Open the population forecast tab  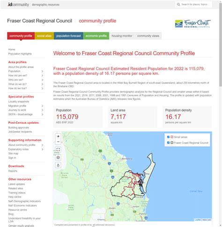click(68, 36)
